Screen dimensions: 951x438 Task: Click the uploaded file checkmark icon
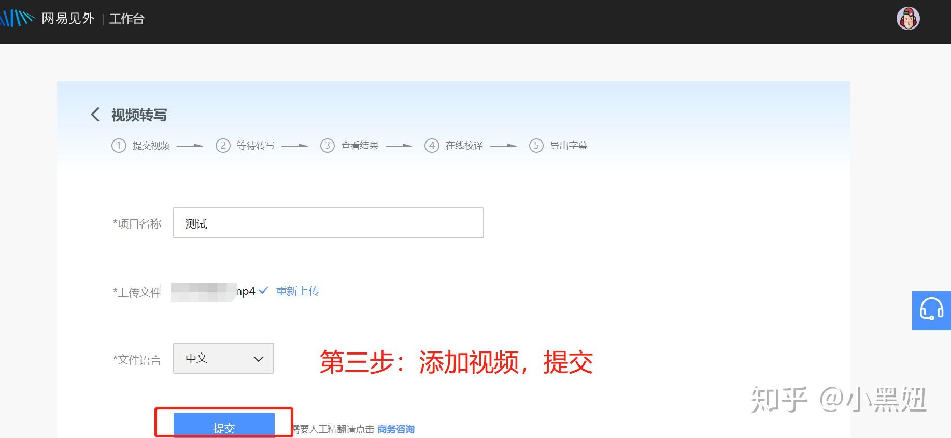pyautogui.click(x=263, y=291)
